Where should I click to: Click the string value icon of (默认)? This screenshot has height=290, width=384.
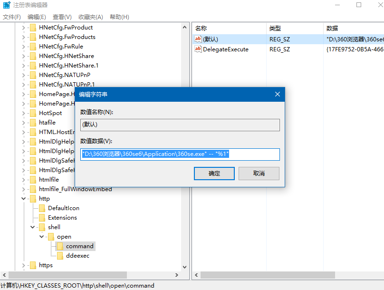pyautogui.click(x=198, y=39)
